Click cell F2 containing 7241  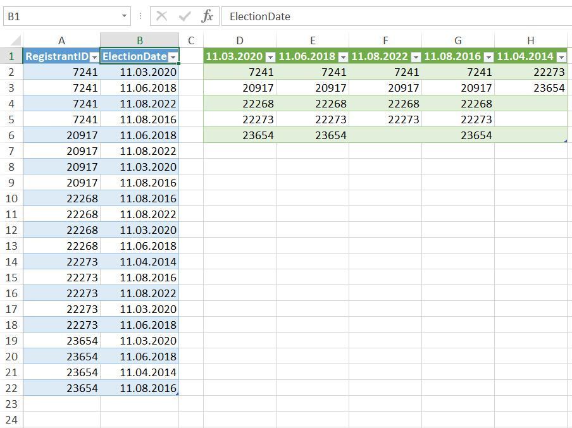(385, 72)
